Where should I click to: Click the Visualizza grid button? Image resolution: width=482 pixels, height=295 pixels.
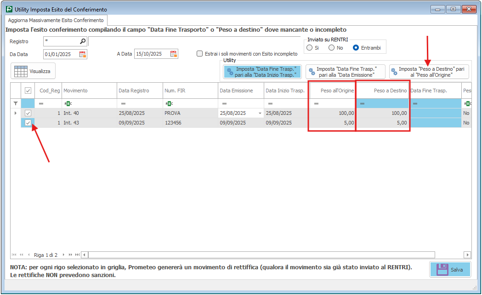[33, 71]
